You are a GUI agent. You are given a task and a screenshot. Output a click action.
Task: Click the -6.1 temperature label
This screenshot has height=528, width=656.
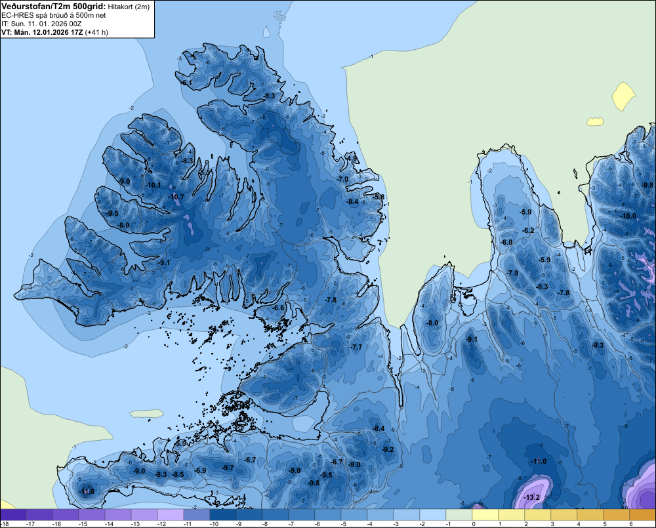pyautogui.click(x=186, y=83)
